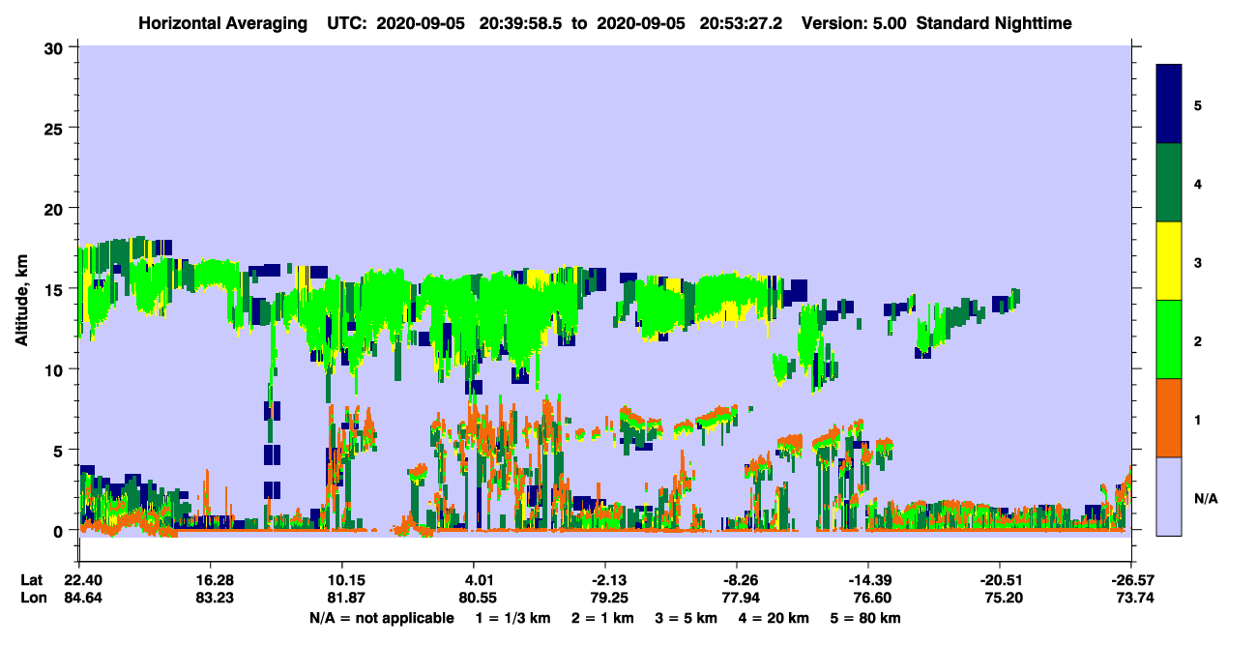This screenshot has height=645, width=1257.
Task: Click the 30 altitude tick label
Action: point(56,46)
